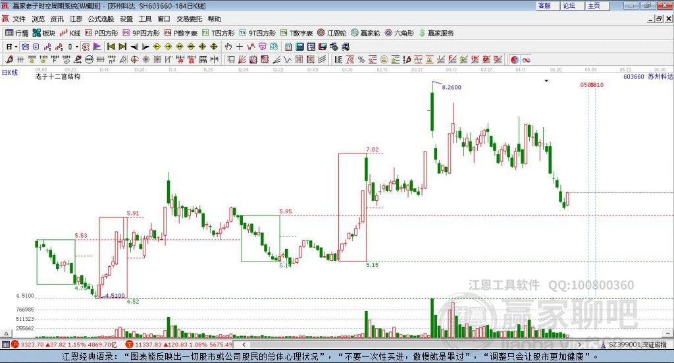The height and width of the screenshot is (363, 674).
Task: Click the 老子十二宫结构 chart title
Action: pyautogui.click(x=58, y=76)
